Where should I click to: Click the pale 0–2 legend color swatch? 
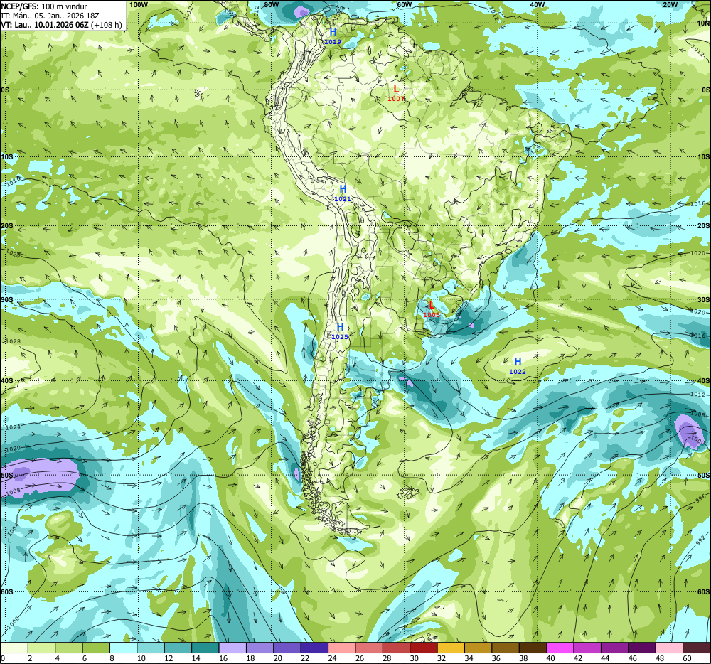(x=14, y=648)
